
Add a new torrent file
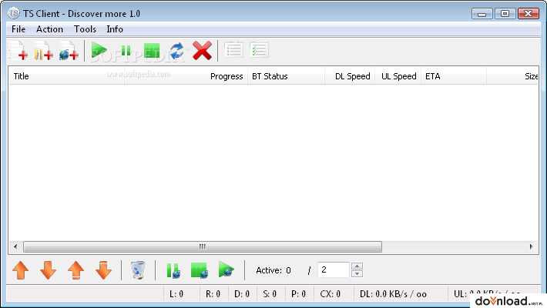pyautogui.click(x=18, y=51)
